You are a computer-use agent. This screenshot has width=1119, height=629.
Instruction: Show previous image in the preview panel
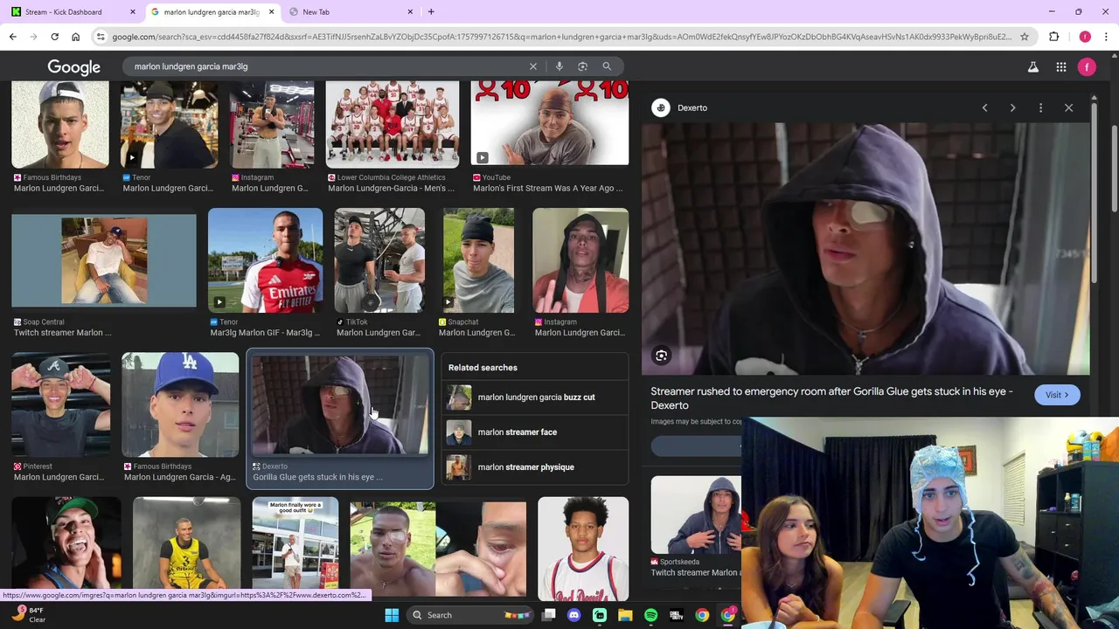(x=984, y=107)
